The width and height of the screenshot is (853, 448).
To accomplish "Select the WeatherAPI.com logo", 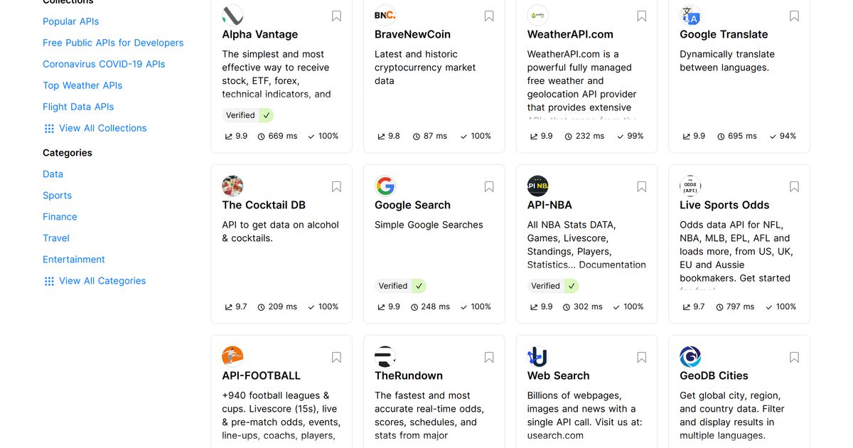I will 538,15.
